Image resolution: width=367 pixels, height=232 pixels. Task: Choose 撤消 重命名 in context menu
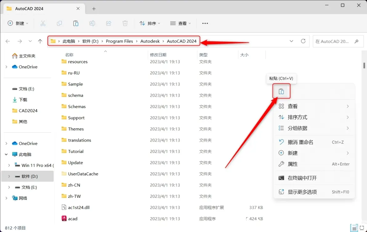click(314, 142)
